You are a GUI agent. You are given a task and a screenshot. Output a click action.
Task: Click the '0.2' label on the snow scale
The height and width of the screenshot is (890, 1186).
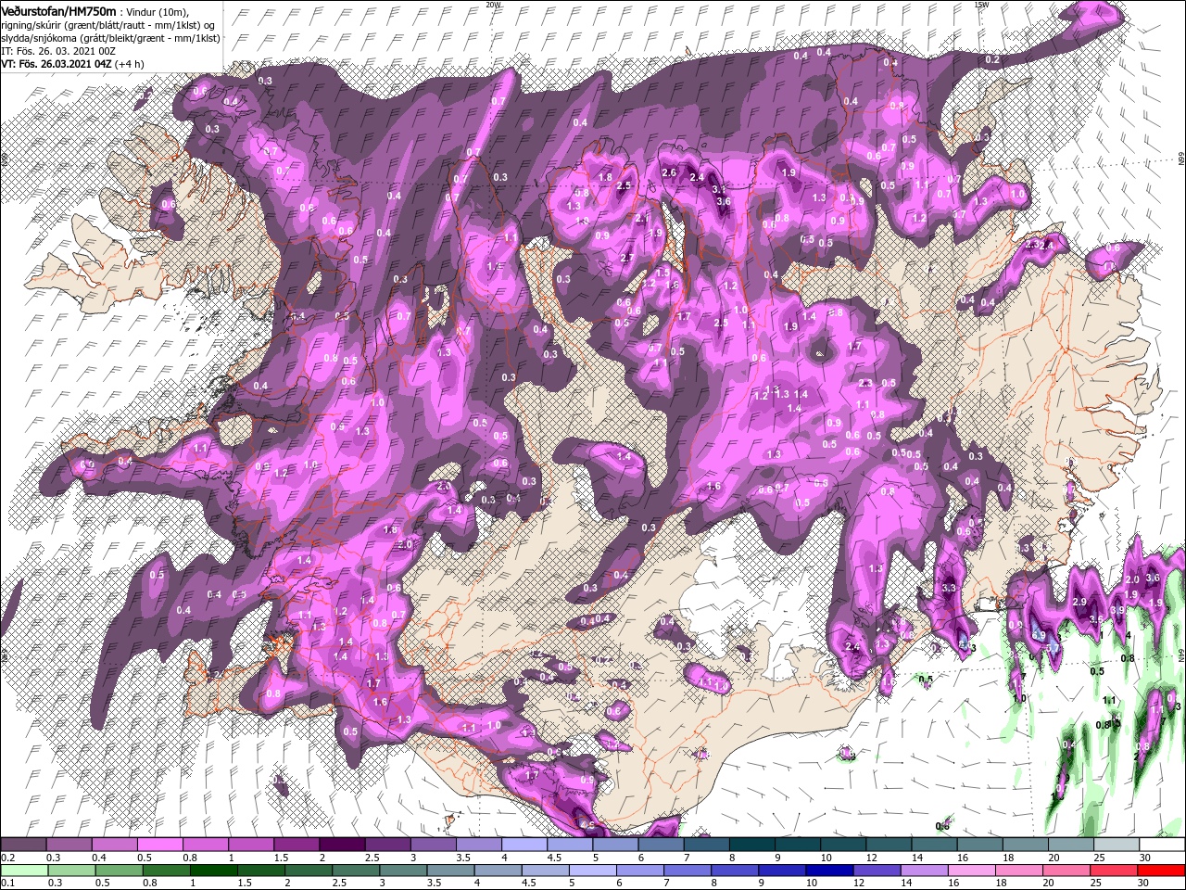[x=7, y=858]
